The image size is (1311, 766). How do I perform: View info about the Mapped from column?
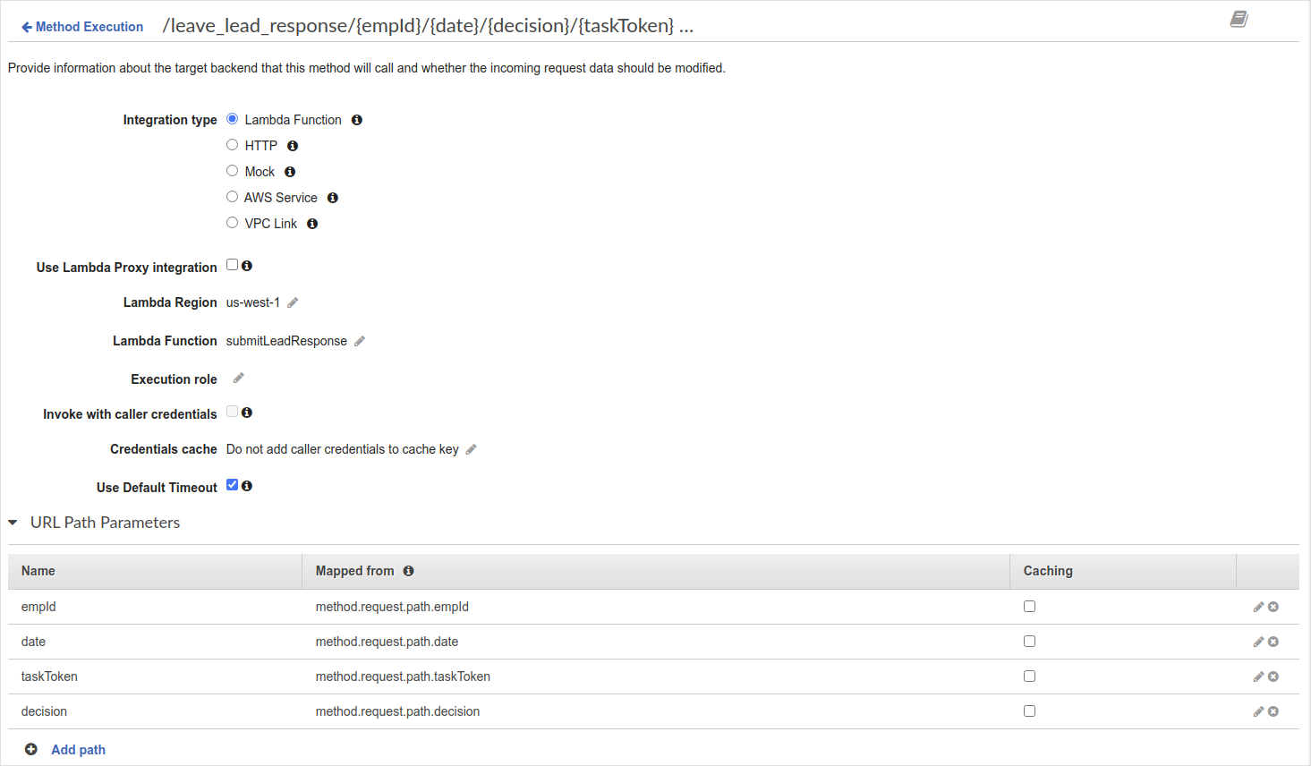click(x=408, y=570)
